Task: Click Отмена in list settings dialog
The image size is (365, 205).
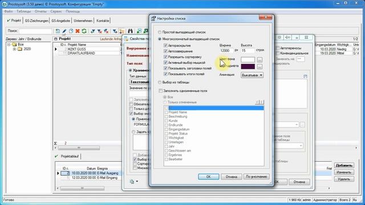Action: pos(232,177)
